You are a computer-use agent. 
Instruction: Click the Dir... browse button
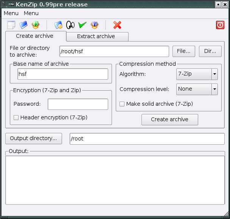tap(210, 51)
